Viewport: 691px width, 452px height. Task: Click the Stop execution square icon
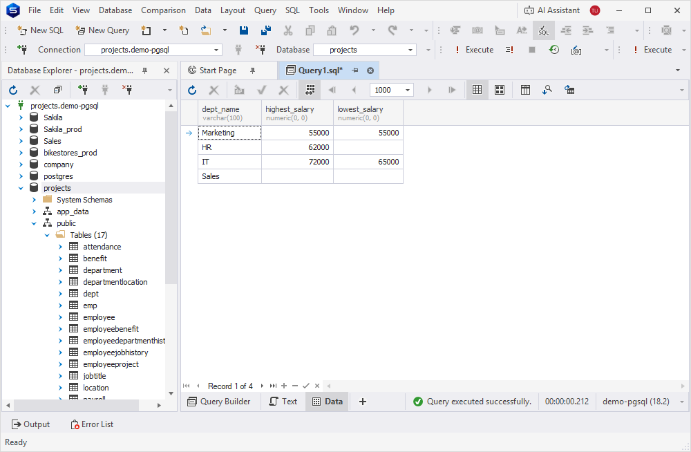(x=532, y=50)
